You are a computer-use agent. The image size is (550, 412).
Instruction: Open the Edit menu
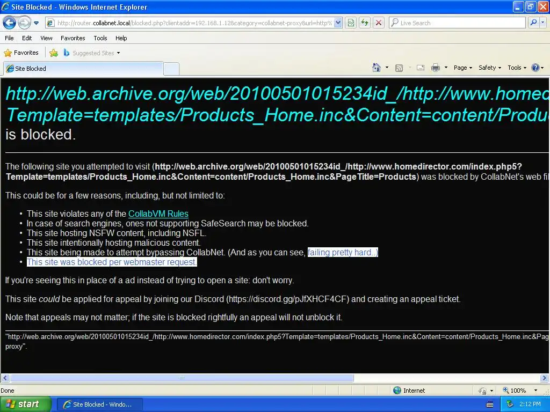click(x=27, y=38)
